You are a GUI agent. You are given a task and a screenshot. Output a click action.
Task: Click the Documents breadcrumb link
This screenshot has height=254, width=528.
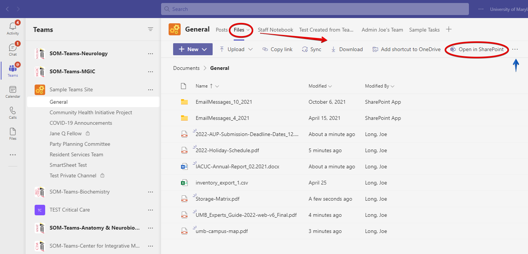click(x=186, y=68)
